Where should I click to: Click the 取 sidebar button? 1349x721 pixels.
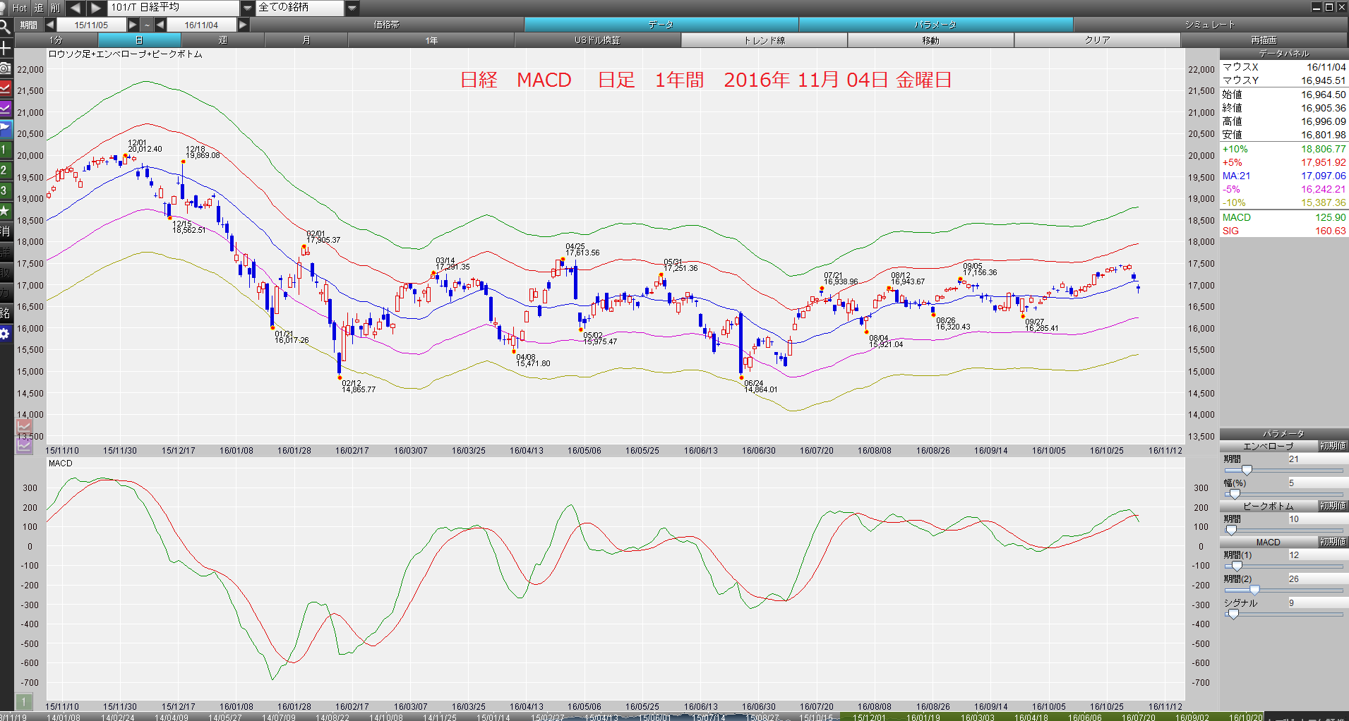pos(6,272)
